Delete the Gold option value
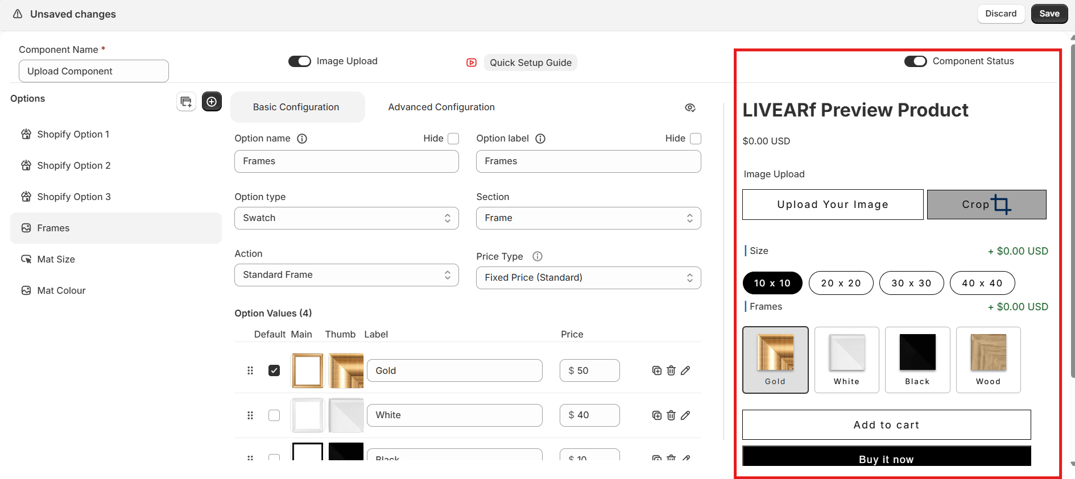The width and height of the screenshot is (1075, 479). pos(671,370)
